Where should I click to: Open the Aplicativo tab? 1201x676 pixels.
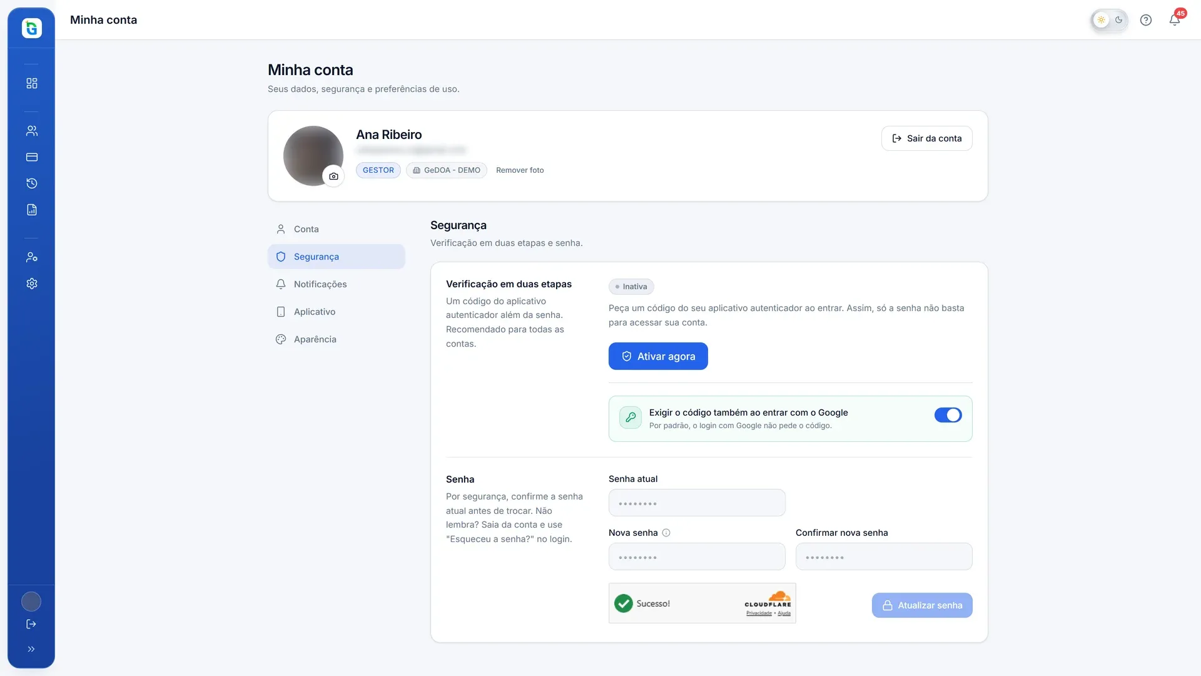337,312
